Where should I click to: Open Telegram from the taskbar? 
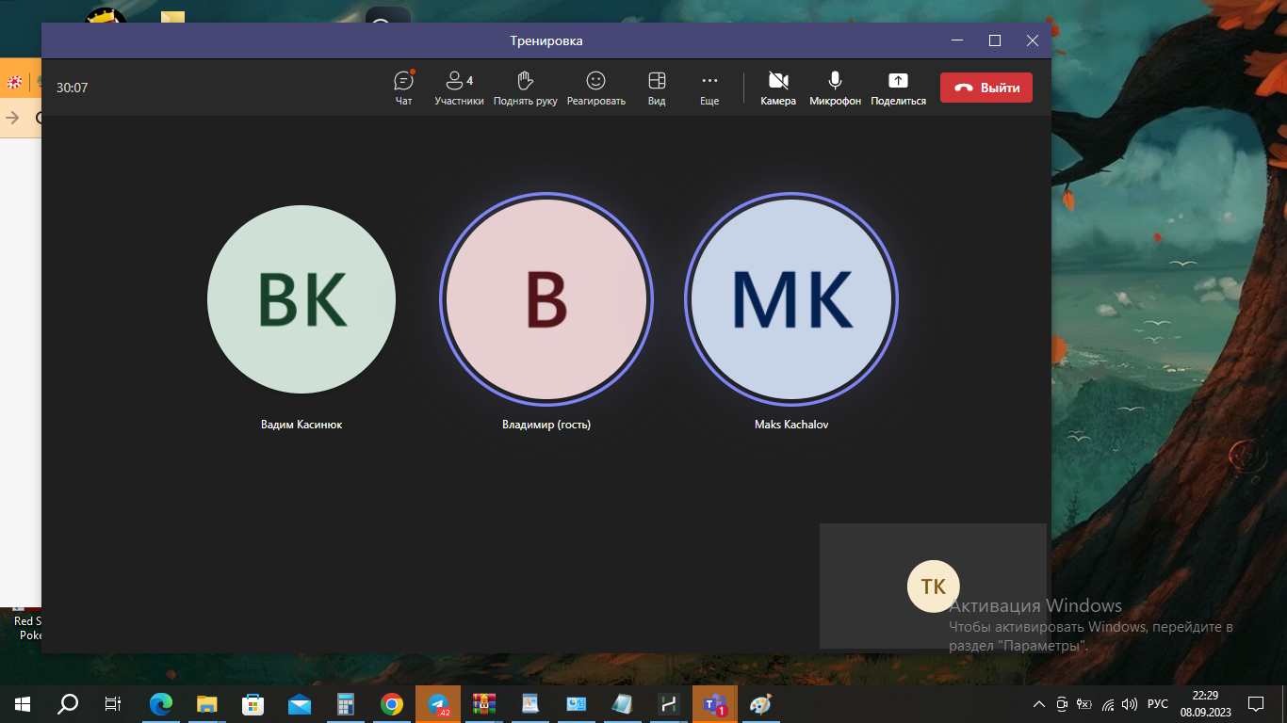tap(437, 703)
